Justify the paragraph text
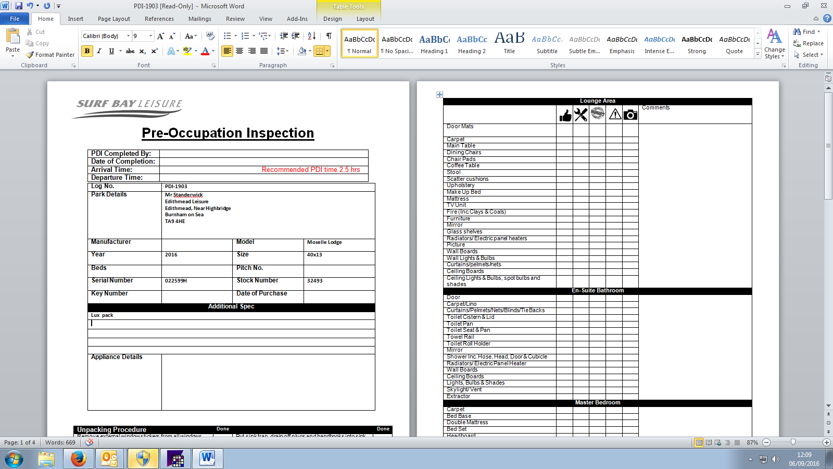 (x=264, y=51)
